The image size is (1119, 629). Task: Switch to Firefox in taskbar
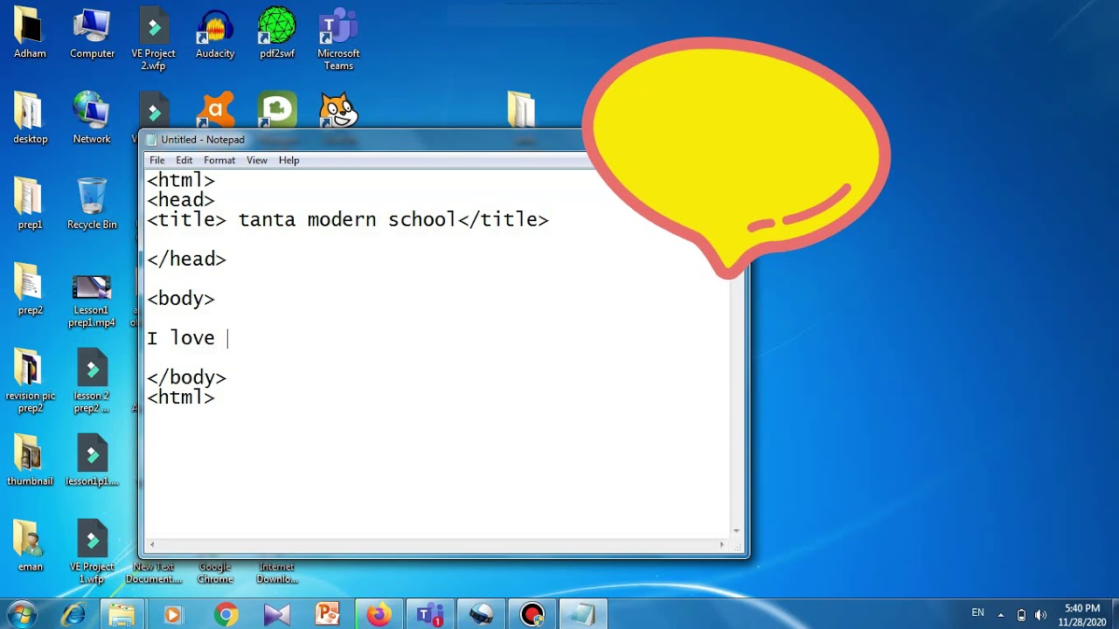379,615
